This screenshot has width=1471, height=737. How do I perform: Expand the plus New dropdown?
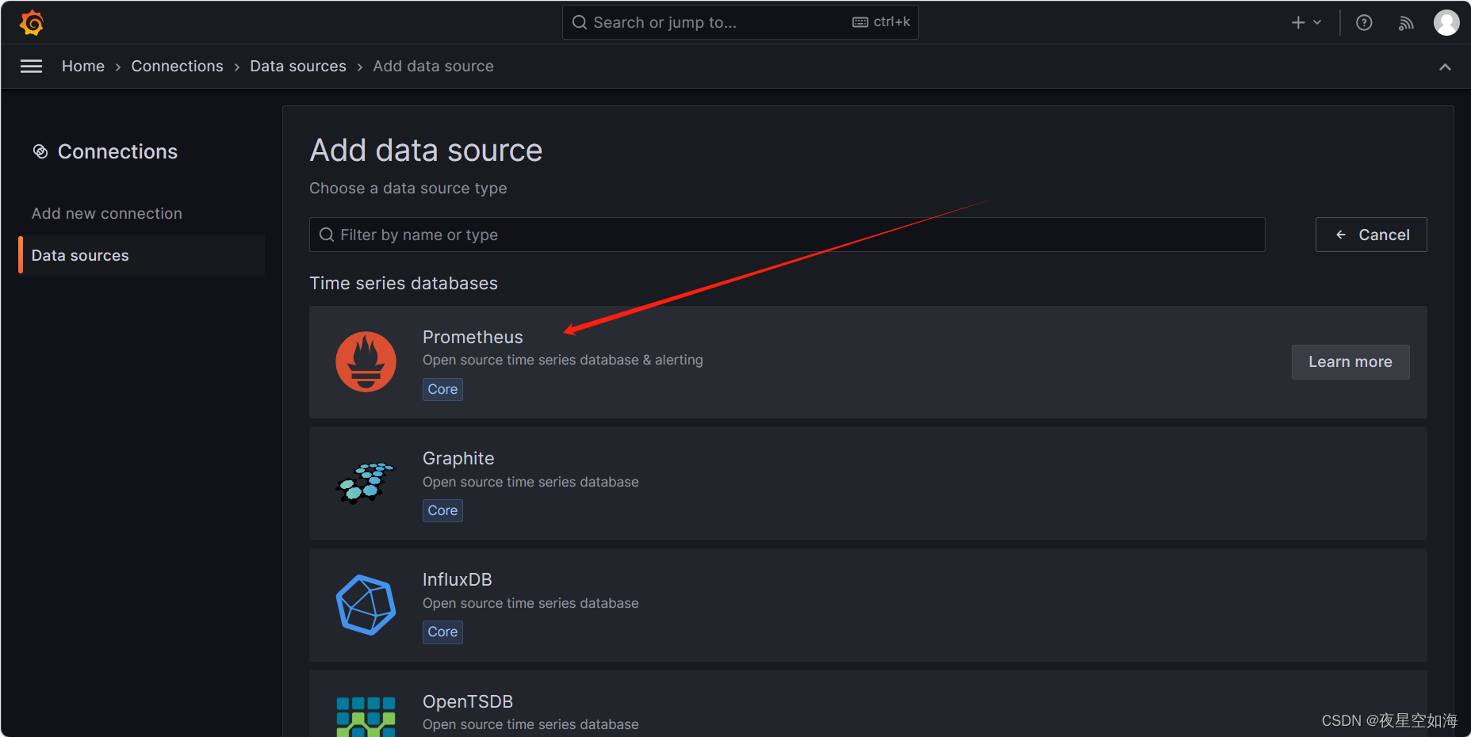click(x=1305, y=23)
